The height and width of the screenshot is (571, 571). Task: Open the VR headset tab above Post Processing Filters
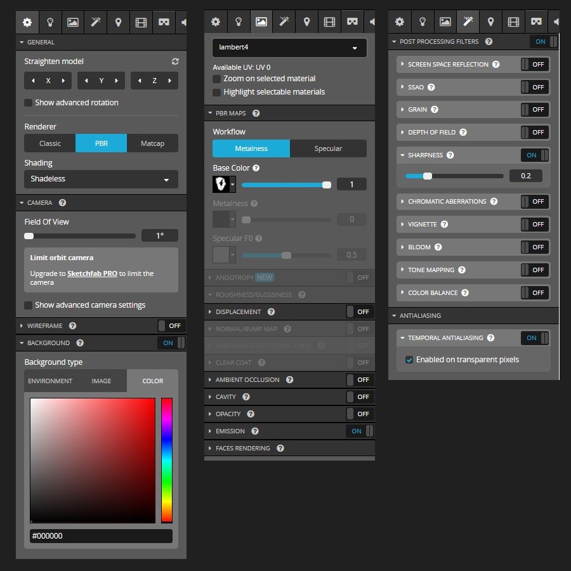click(536, 22)
